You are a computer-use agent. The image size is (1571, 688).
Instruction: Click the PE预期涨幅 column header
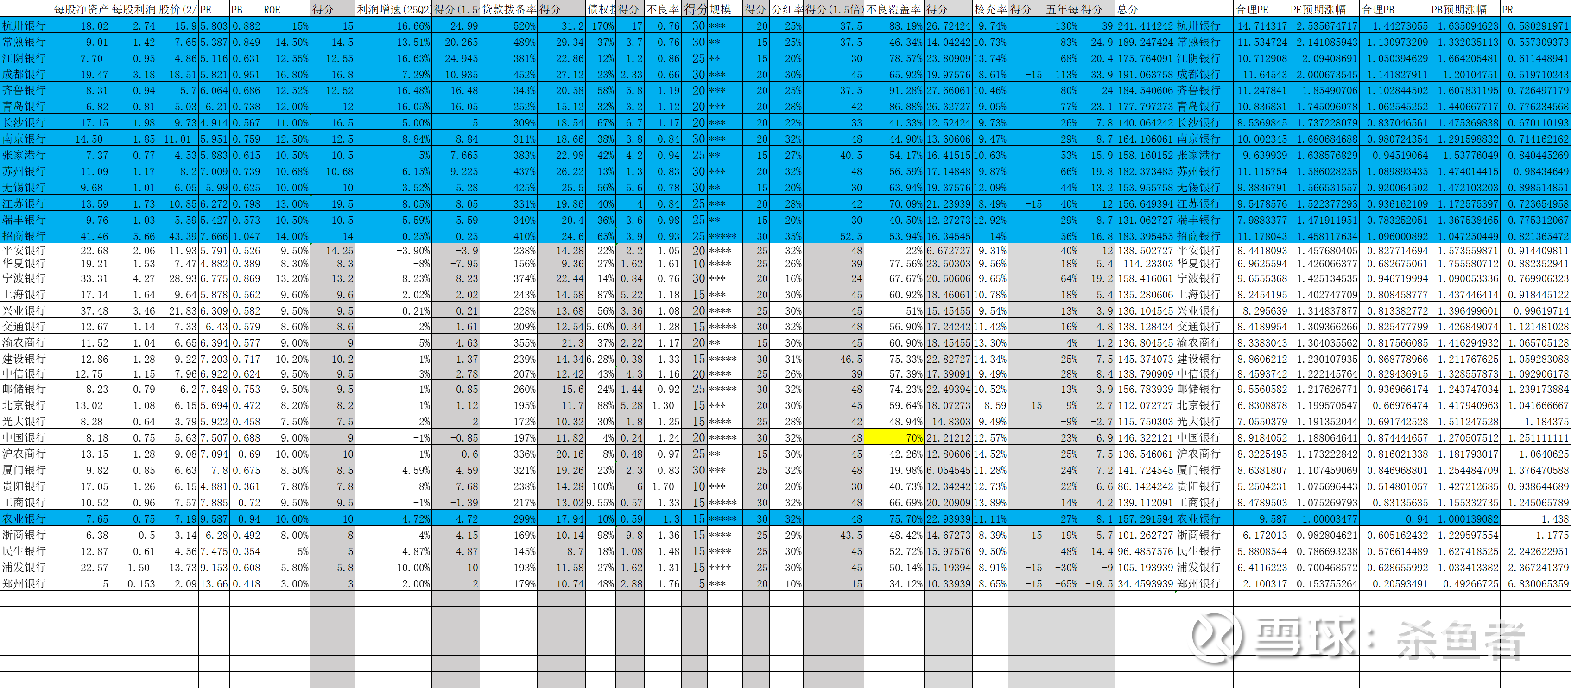pyautogui.click(x=1324, y=9)
